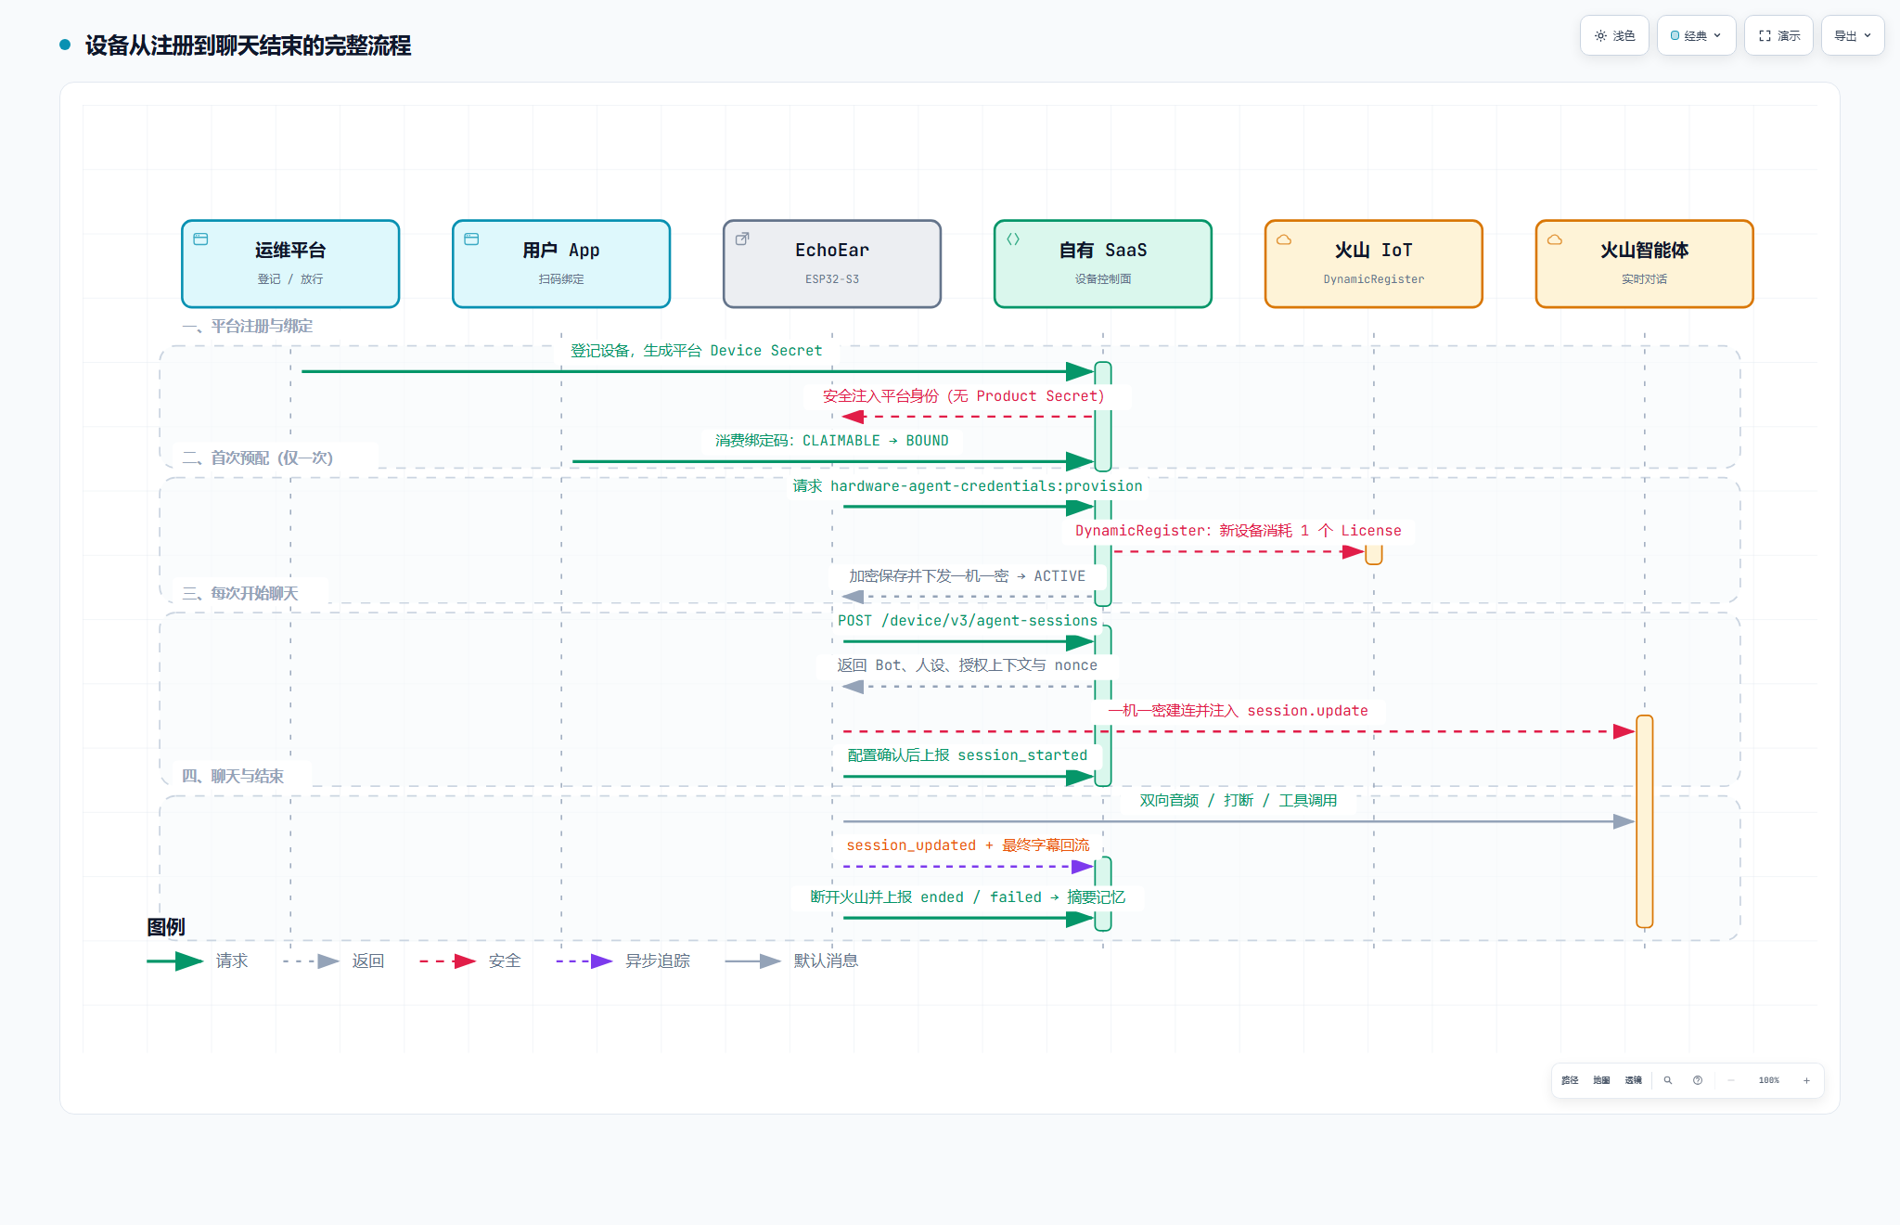Select the 火山 IoT participant box
Screen dimensions: 1900x1225
pyautogui.click(x=1374, y=264)
